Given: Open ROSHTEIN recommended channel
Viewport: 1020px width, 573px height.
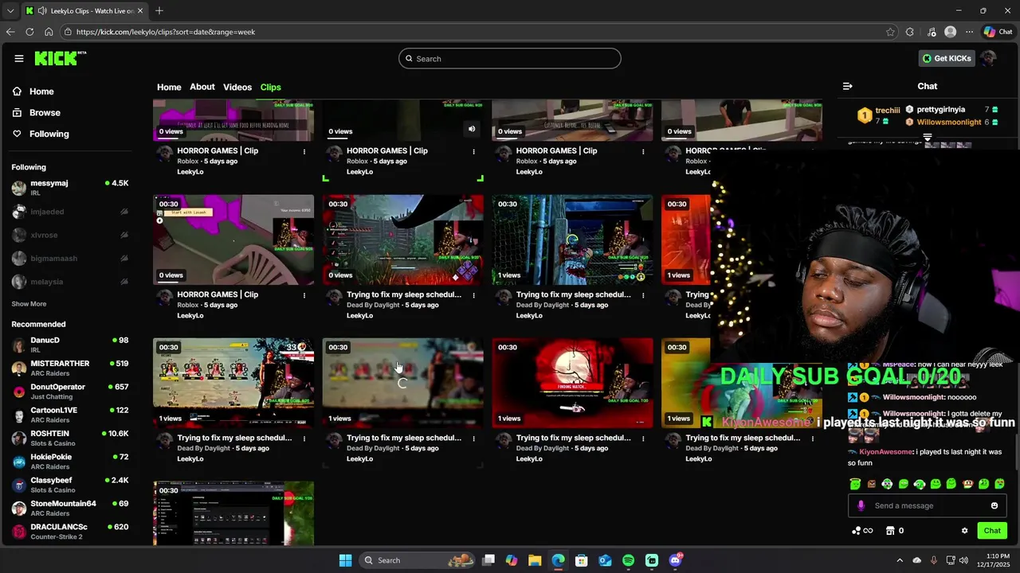Looking at the screenshot, I should [70, 439].
